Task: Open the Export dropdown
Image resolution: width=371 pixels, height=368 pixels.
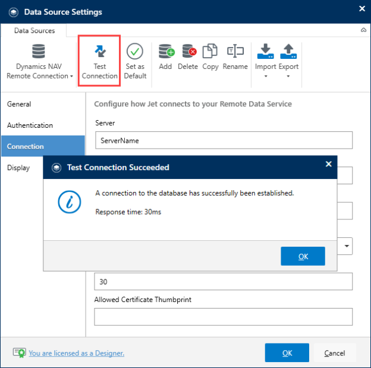Action: click(x=288, y=61)
